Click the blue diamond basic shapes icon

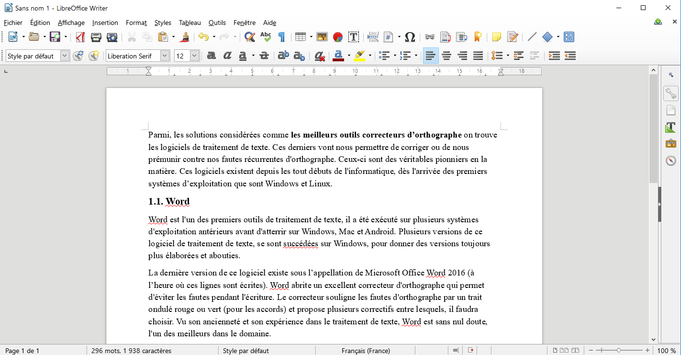tap(547, 37)
